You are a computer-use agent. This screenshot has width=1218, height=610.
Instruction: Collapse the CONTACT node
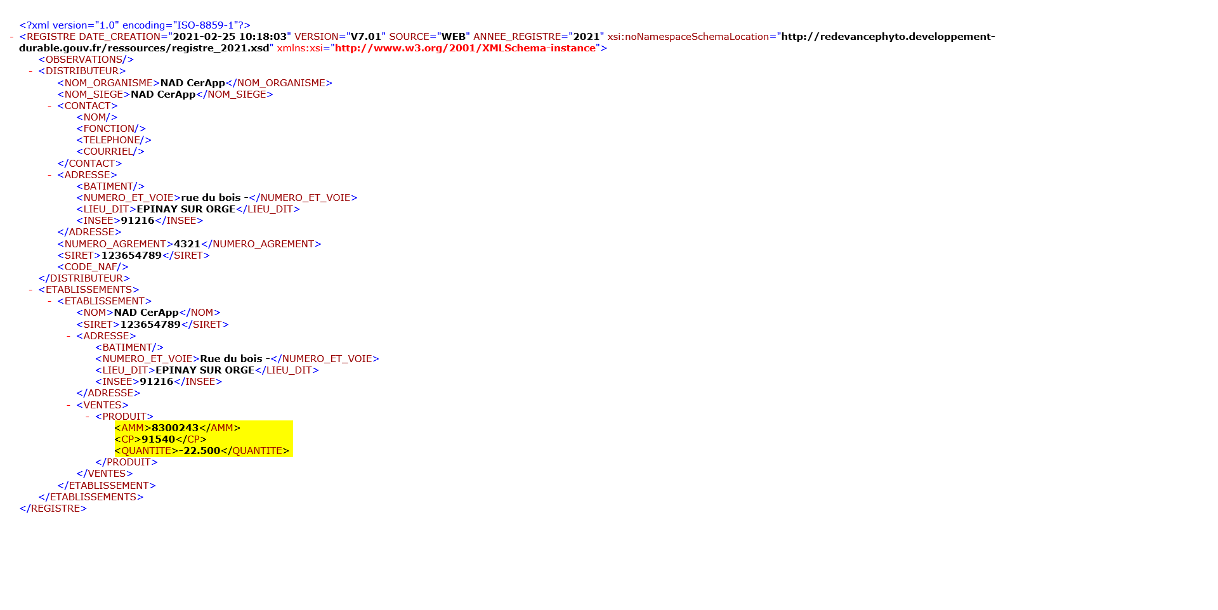pos(50,106)
